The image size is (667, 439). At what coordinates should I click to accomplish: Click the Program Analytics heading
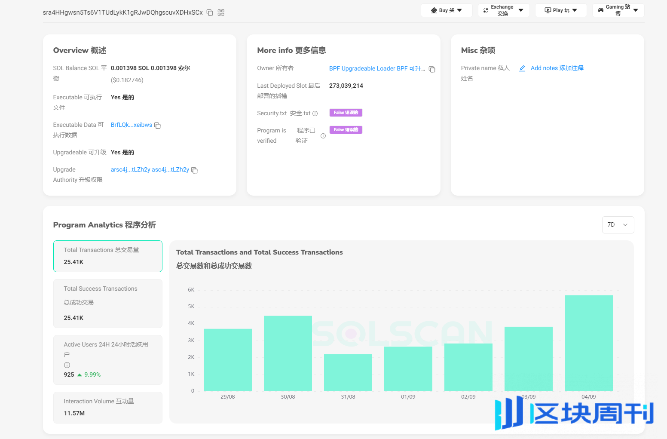[x=104, y=225]
